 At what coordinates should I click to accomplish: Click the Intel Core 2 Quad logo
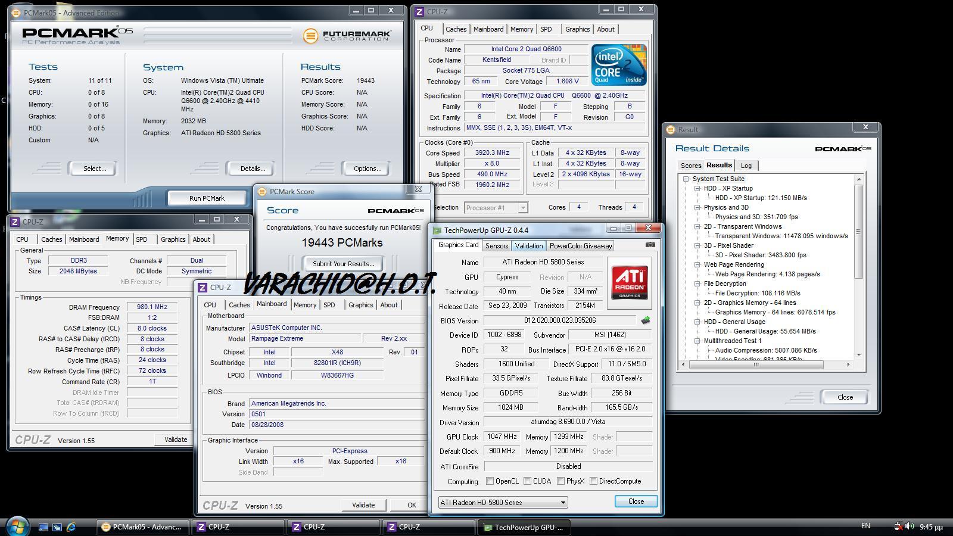(618, 64)
